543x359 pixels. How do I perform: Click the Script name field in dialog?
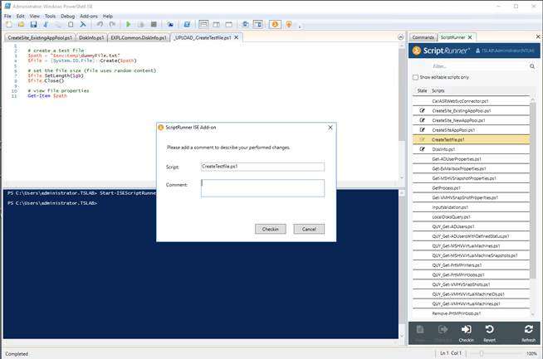click(x=262, y=167)
